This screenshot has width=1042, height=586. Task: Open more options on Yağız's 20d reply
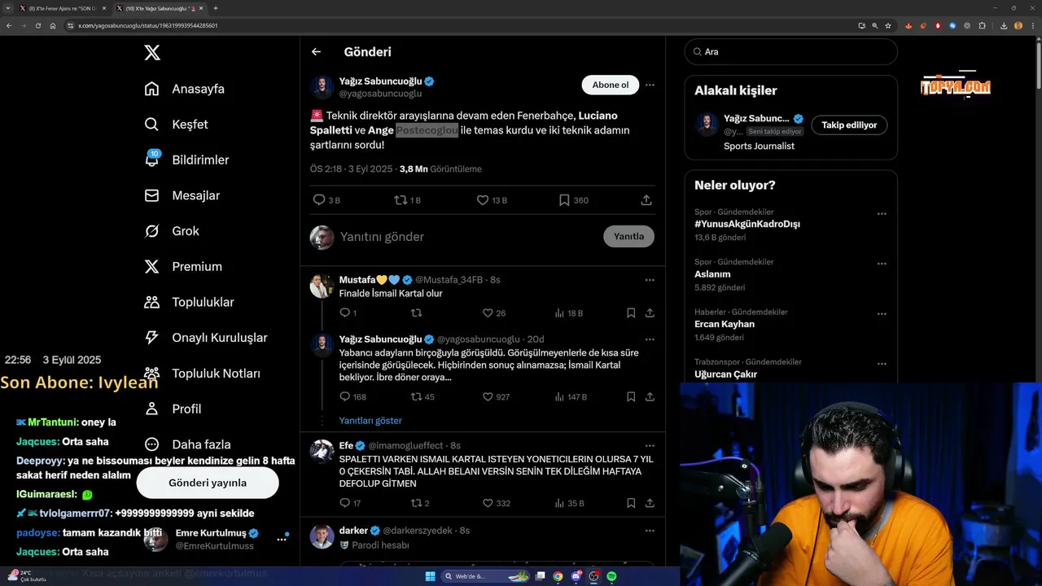pos(650,339)
